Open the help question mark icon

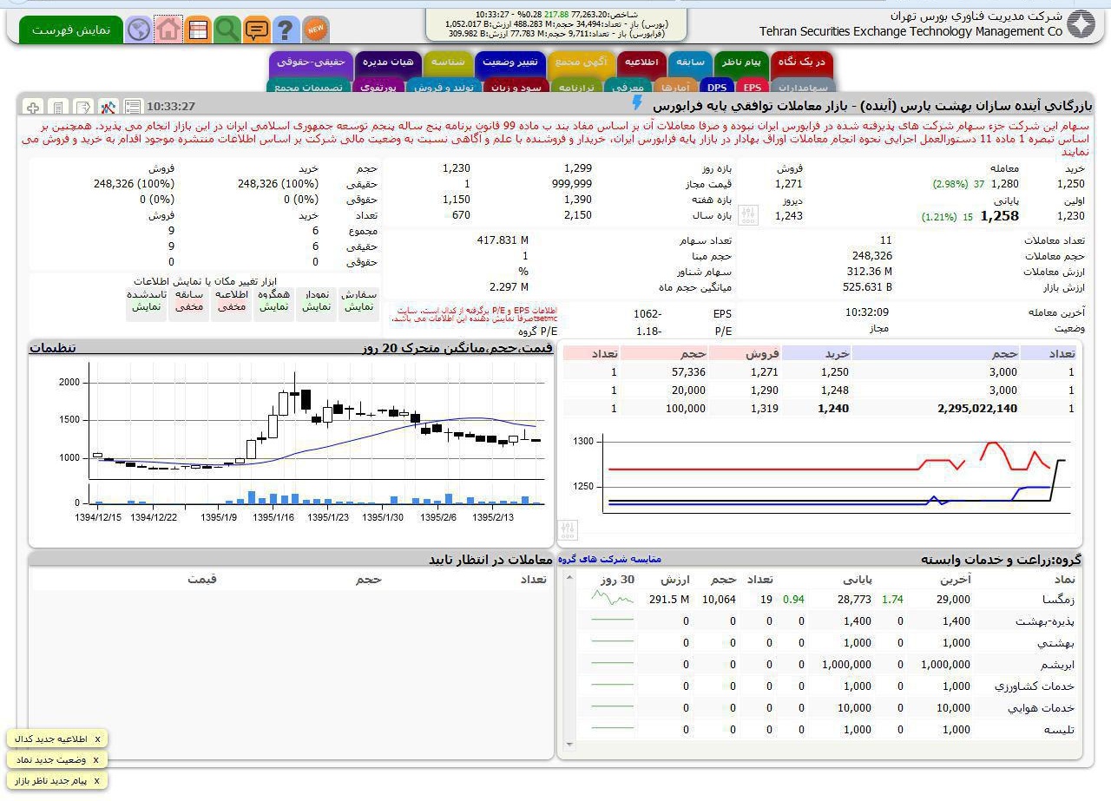point(286,30)
